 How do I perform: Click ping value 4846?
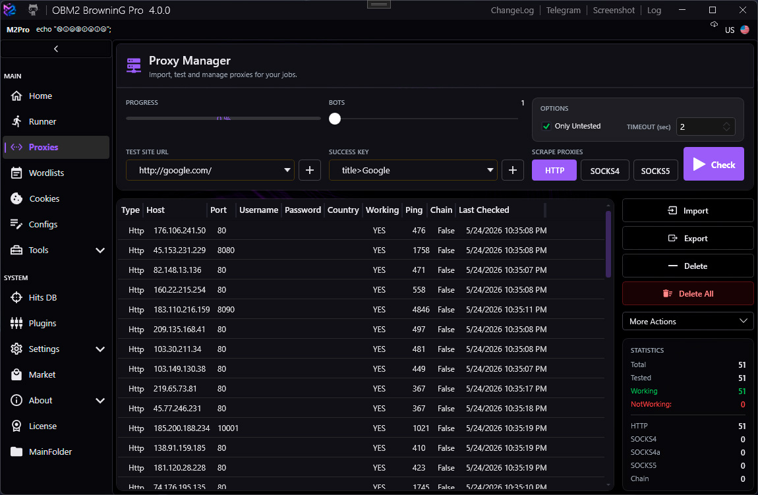421,309
